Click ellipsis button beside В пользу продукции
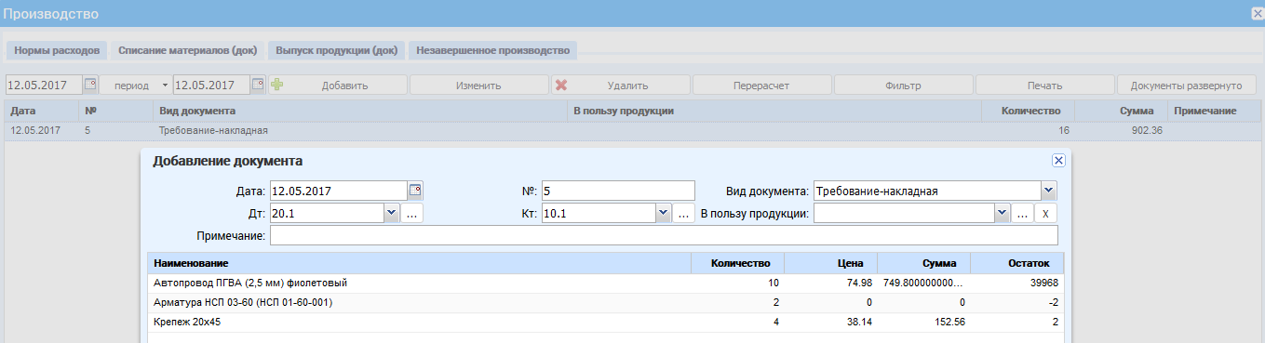Image resolution: width=1265 pixels, height=343 pixels. coord(1022,214)
